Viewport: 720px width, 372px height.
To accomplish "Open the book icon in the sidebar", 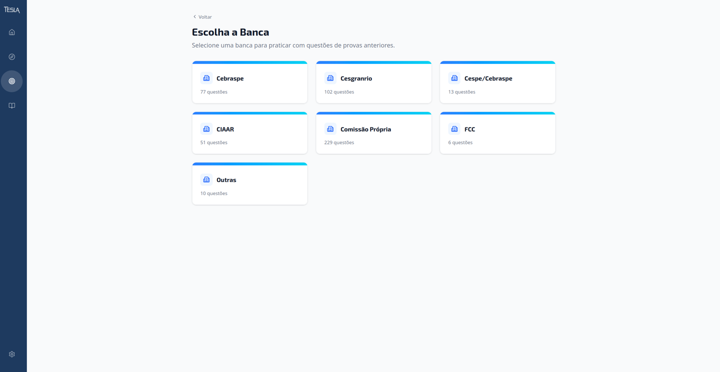I will click(x=11, y=105).
